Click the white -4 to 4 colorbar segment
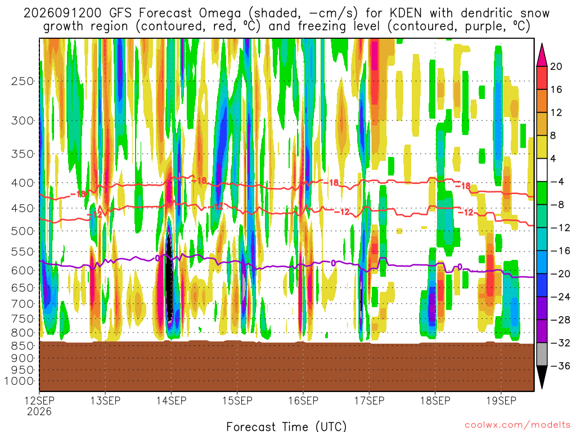The width and height of the screenshot is (576, 432). point(542,170)
